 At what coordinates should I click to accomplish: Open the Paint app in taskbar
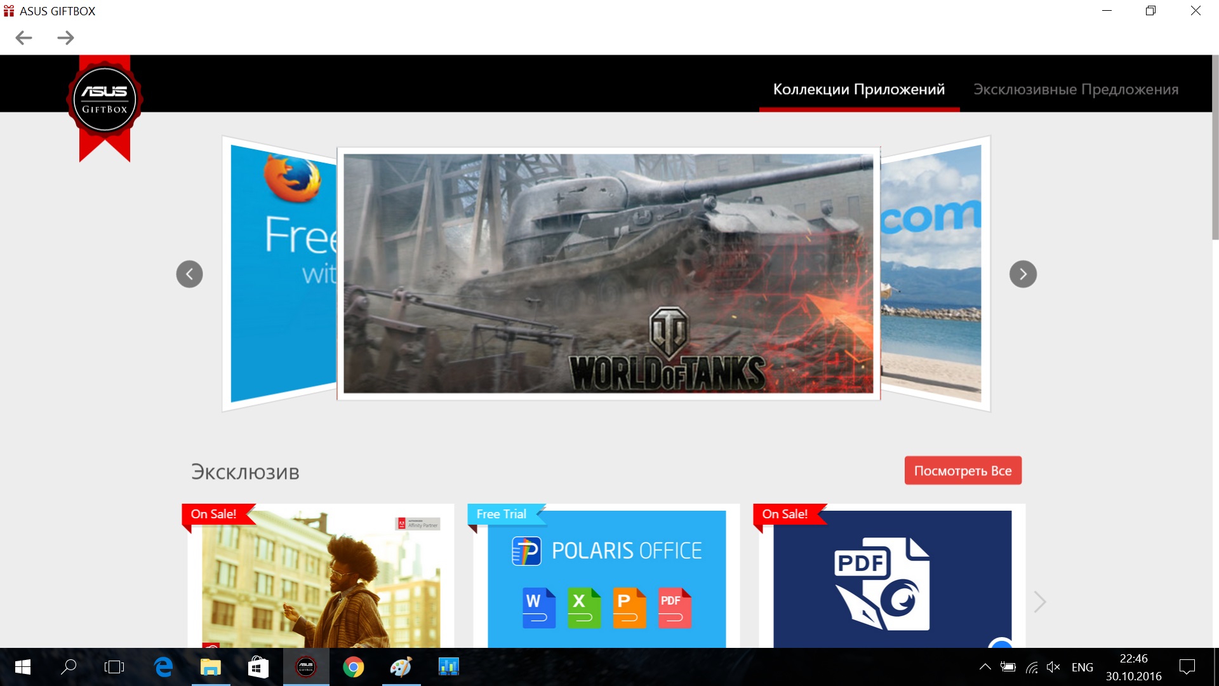pyautogui.click(x=401, y=667)
